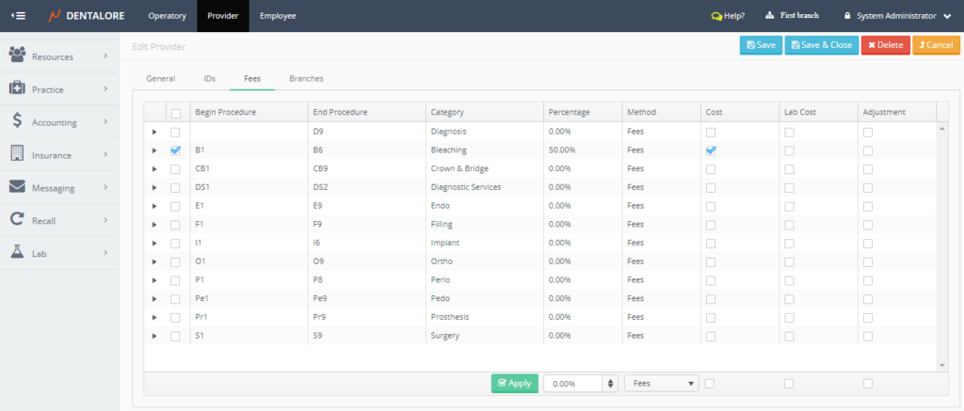Click the percentage stepper arrows
Screen dimensions: 964x411
coord(610,384)
